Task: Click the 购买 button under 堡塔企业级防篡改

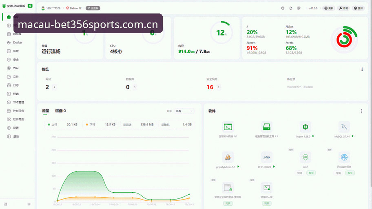Action: 228,203
